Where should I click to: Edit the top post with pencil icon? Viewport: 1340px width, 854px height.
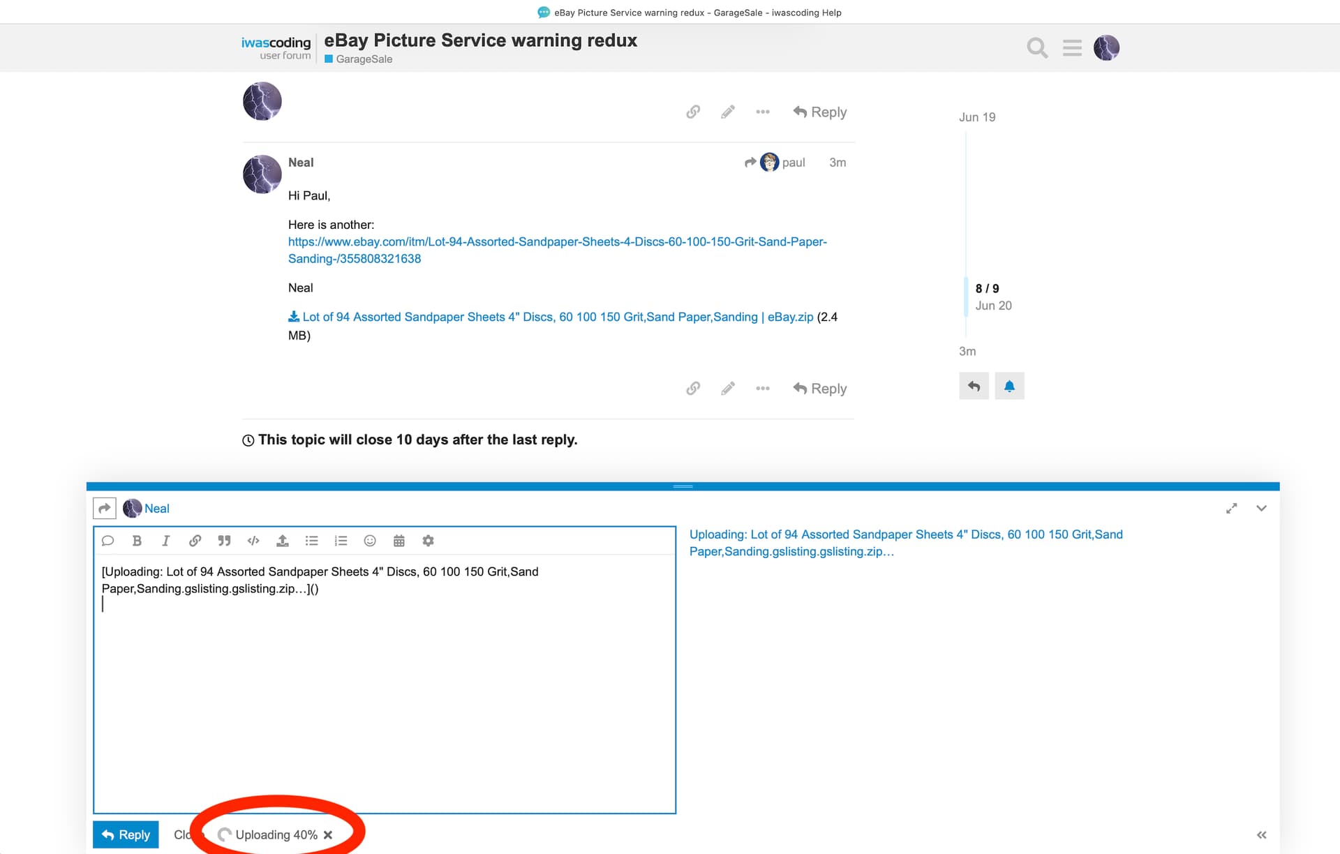728,112
